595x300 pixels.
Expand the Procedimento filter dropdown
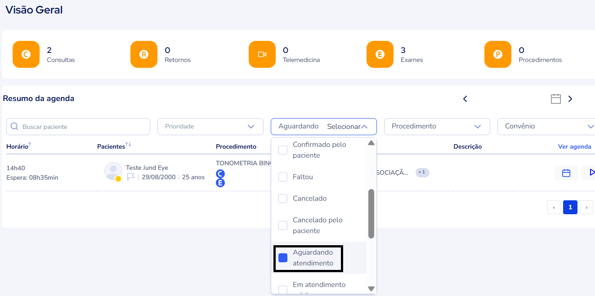point(437,127)
